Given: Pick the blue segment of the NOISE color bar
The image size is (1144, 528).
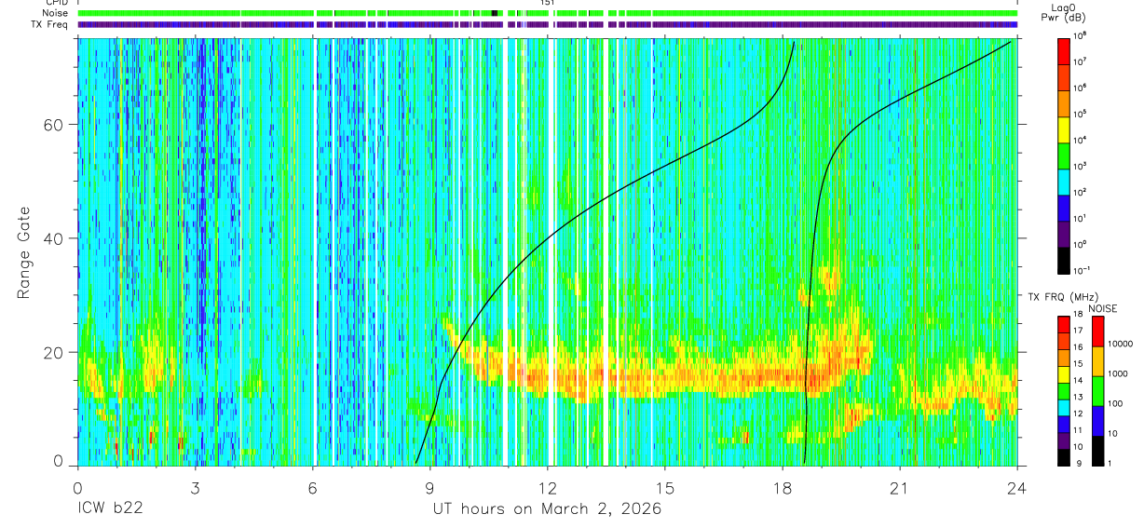Looking at the screenshot, I should pos(1096,421).
